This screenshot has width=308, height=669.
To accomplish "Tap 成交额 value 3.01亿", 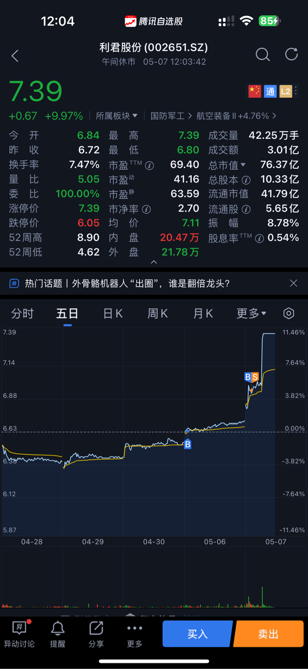I will pos(283,150).
